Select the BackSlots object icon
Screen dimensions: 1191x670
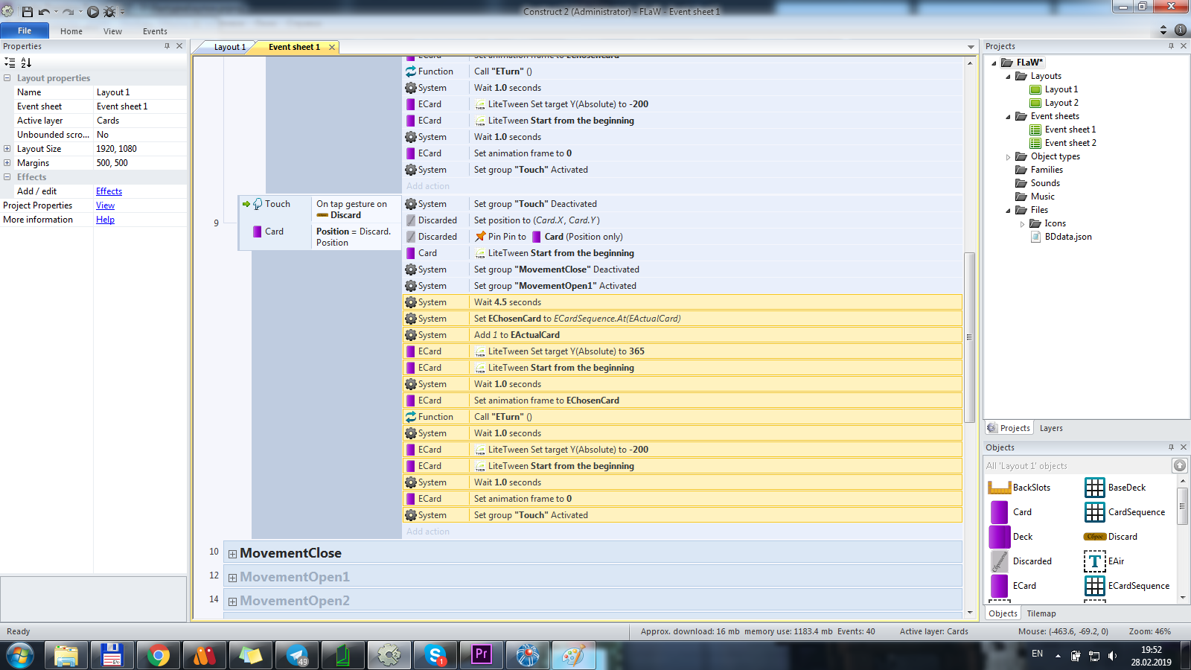pyautogui.click(x=999, y=488)
